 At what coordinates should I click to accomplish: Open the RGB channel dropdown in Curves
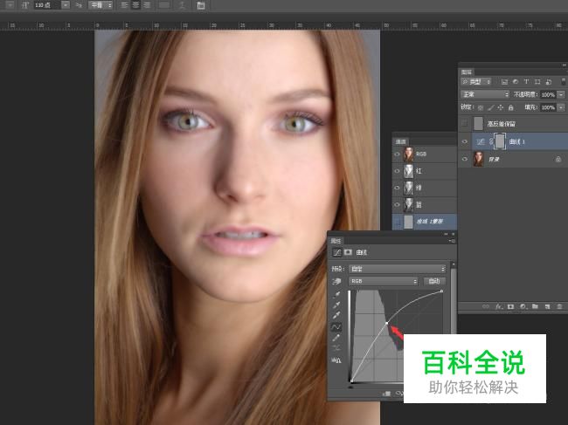(x=384, y=282)
